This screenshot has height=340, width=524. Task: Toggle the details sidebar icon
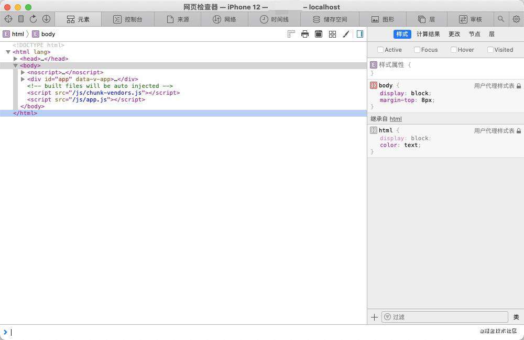[360, 34]
